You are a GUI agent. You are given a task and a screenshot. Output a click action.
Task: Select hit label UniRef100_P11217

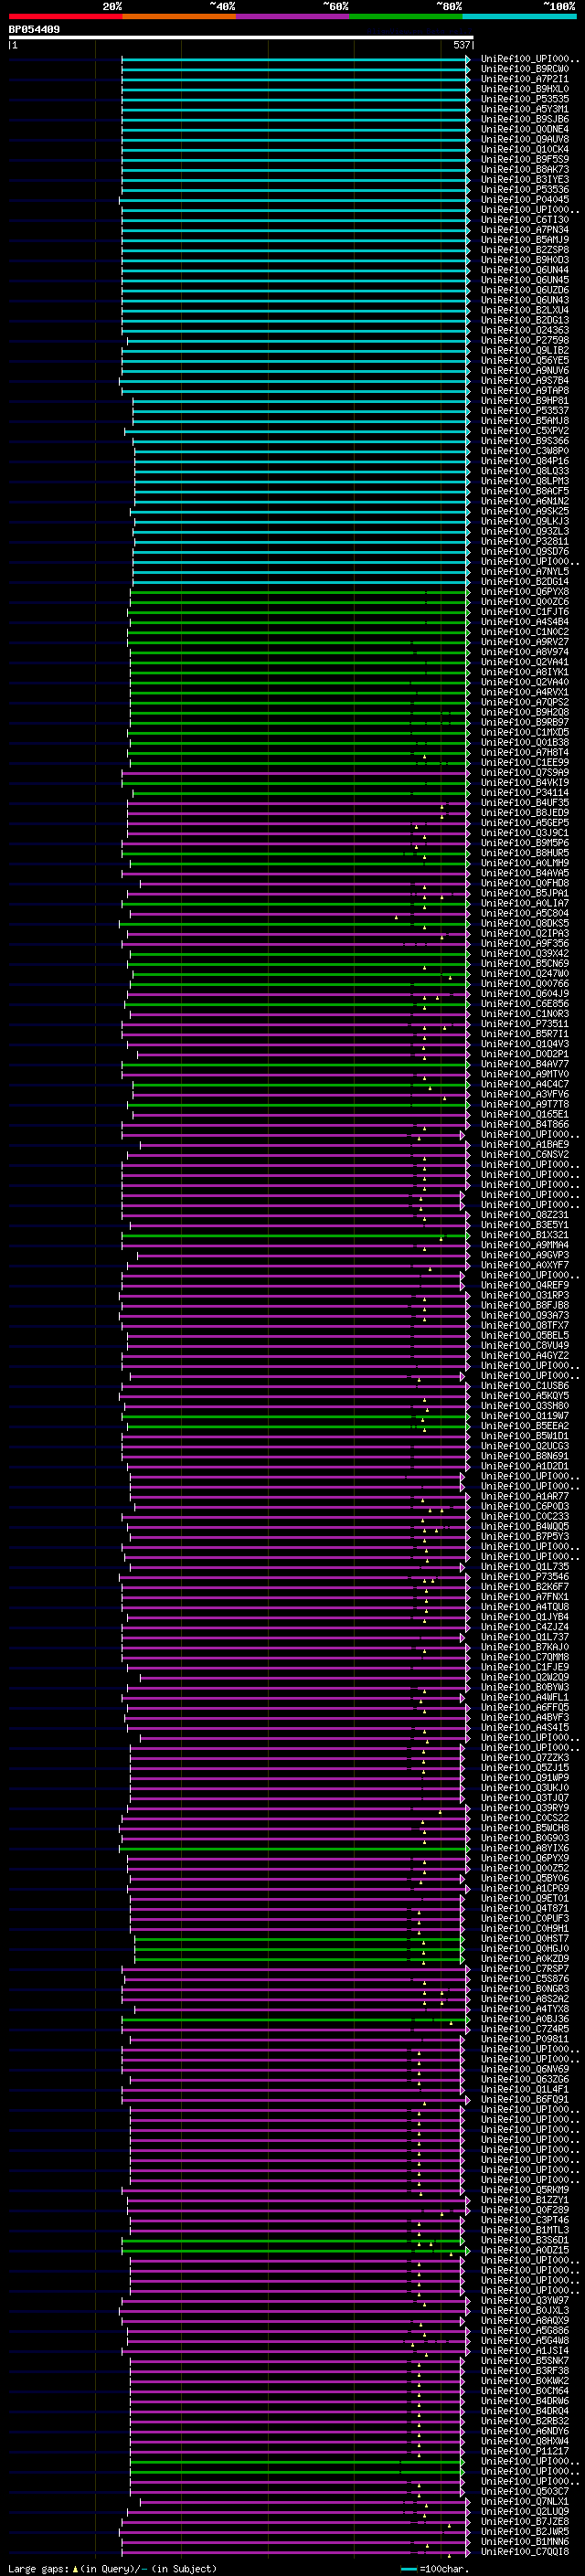pyautogui.click(x=524, y=2451)
